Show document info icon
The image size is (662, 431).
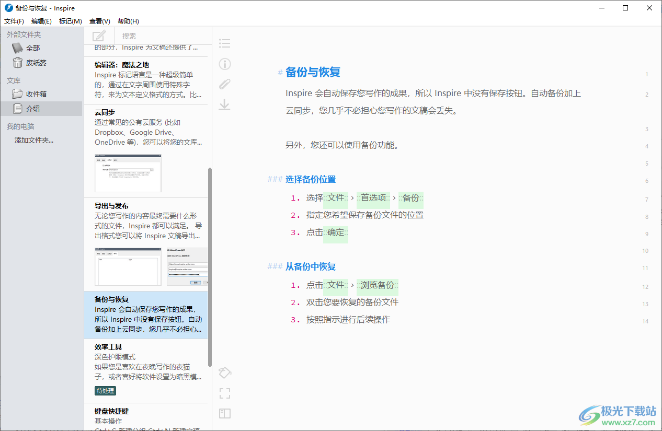click(x=224, y=64)
